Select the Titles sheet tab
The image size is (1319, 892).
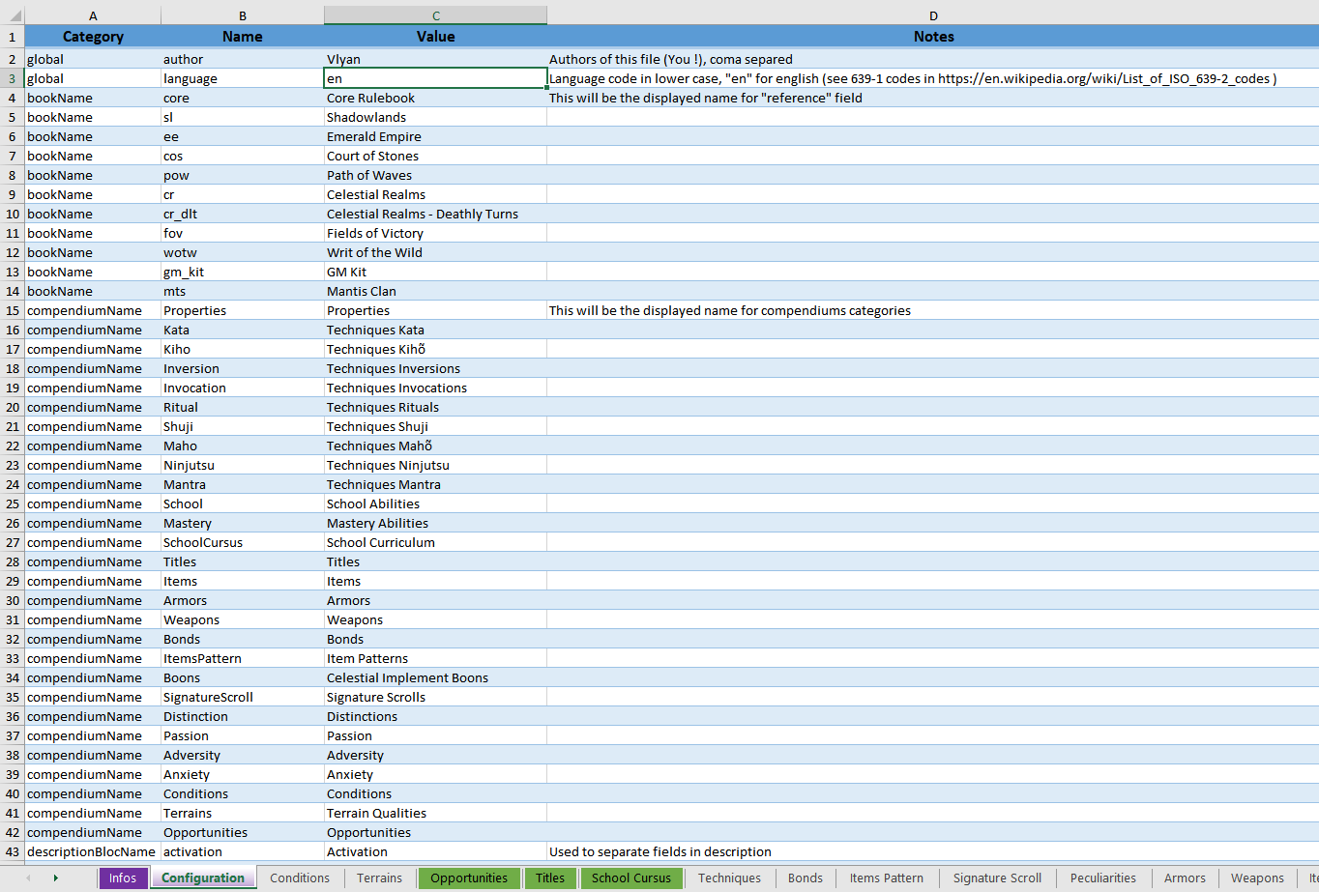[550, 878]
